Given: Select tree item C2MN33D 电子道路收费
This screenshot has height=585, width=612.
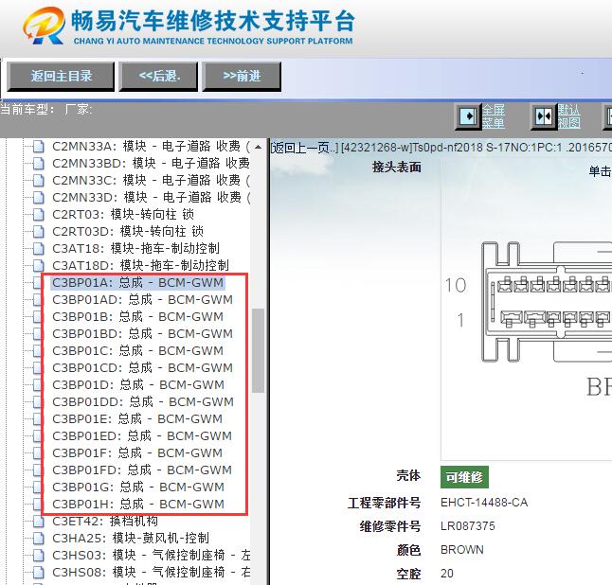Looking at the screenshot, I should point(151,197).
